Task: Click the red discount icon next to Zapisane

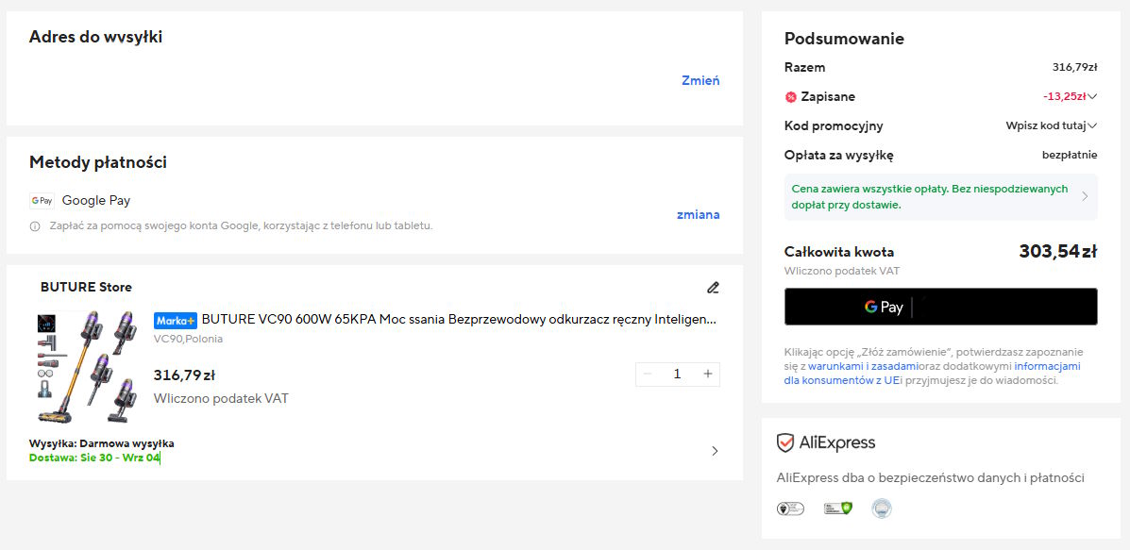Action: click(790, 96)
